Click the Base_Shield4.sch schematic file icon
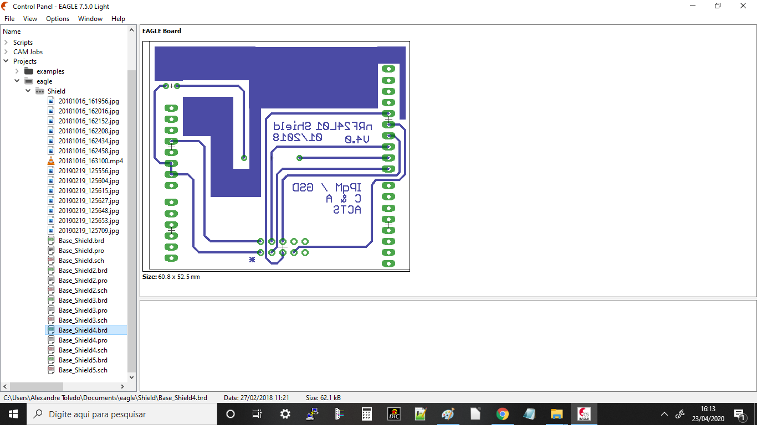 pyautogui.click(x=51, y=350)
